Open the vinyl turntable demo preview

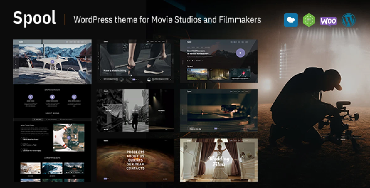219,110
